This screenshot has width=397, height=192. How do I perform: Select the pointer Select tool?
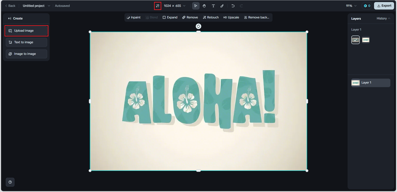click(196, 6)
